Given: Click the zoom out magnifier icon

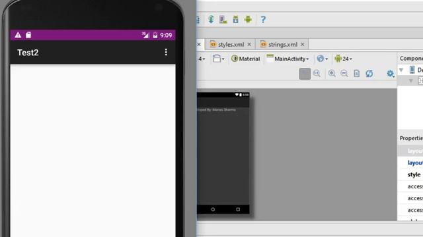Looking at the screenshot, I should pos(344,73).
